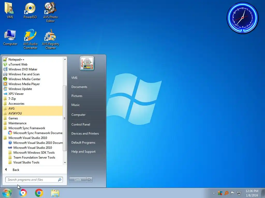Click the network tray icon
This screenshot has height=198, width=265.
(x=239, y=193)
